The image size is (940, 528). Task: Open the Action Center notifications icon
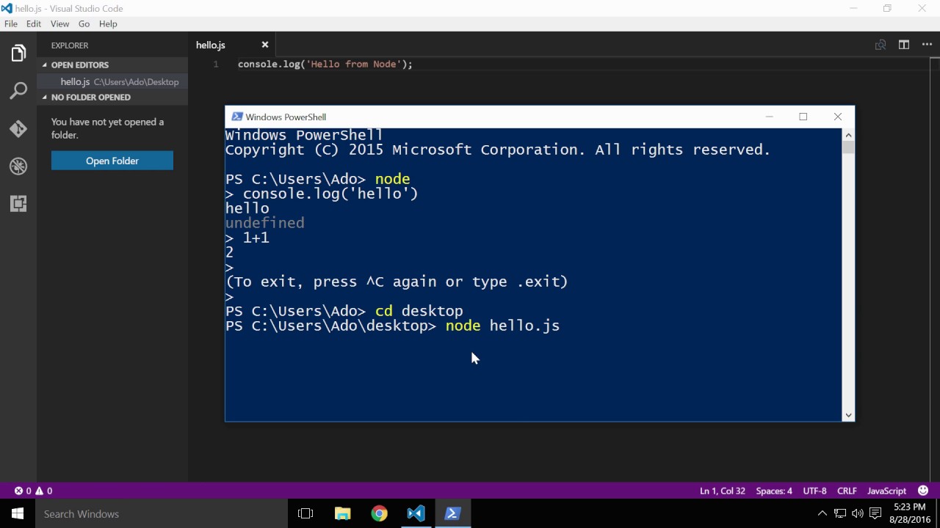(875, 513)
